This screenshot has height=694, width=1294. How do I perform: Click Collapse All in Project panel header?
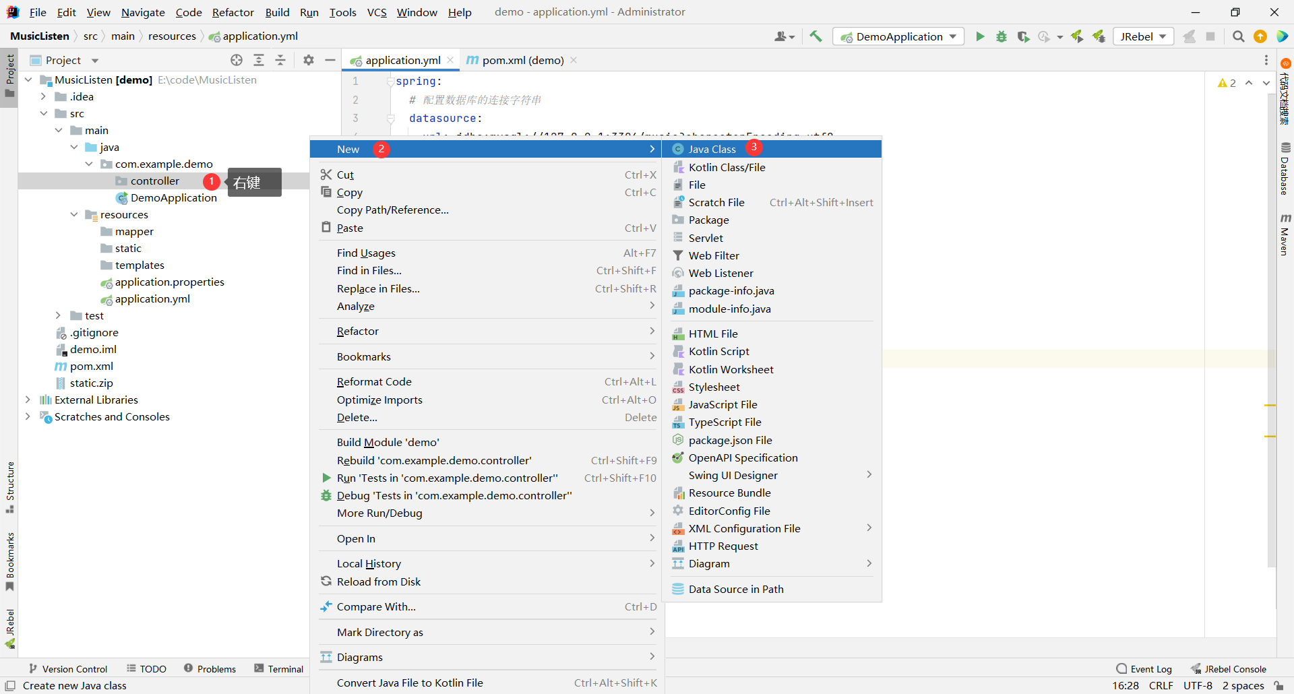(280, 60)
